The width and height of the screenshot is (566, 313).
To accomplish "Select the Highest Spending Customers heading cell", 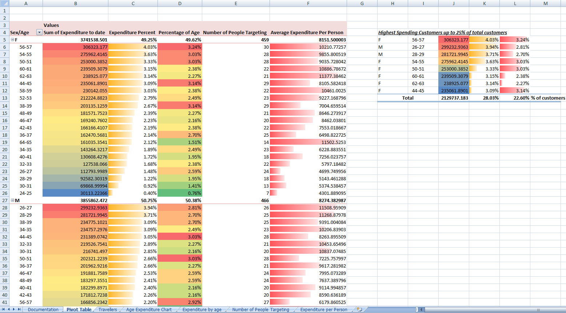I will click(x=442, y=32).
